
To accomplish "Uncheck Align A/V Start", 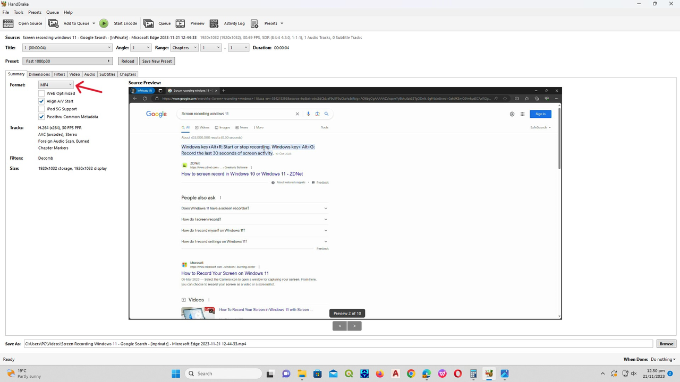I will (x=41, y=101).
